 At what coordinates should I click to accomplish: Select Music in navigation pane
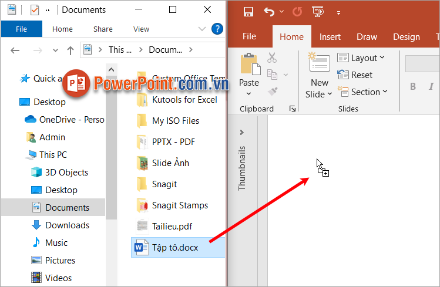click(49, 243)
